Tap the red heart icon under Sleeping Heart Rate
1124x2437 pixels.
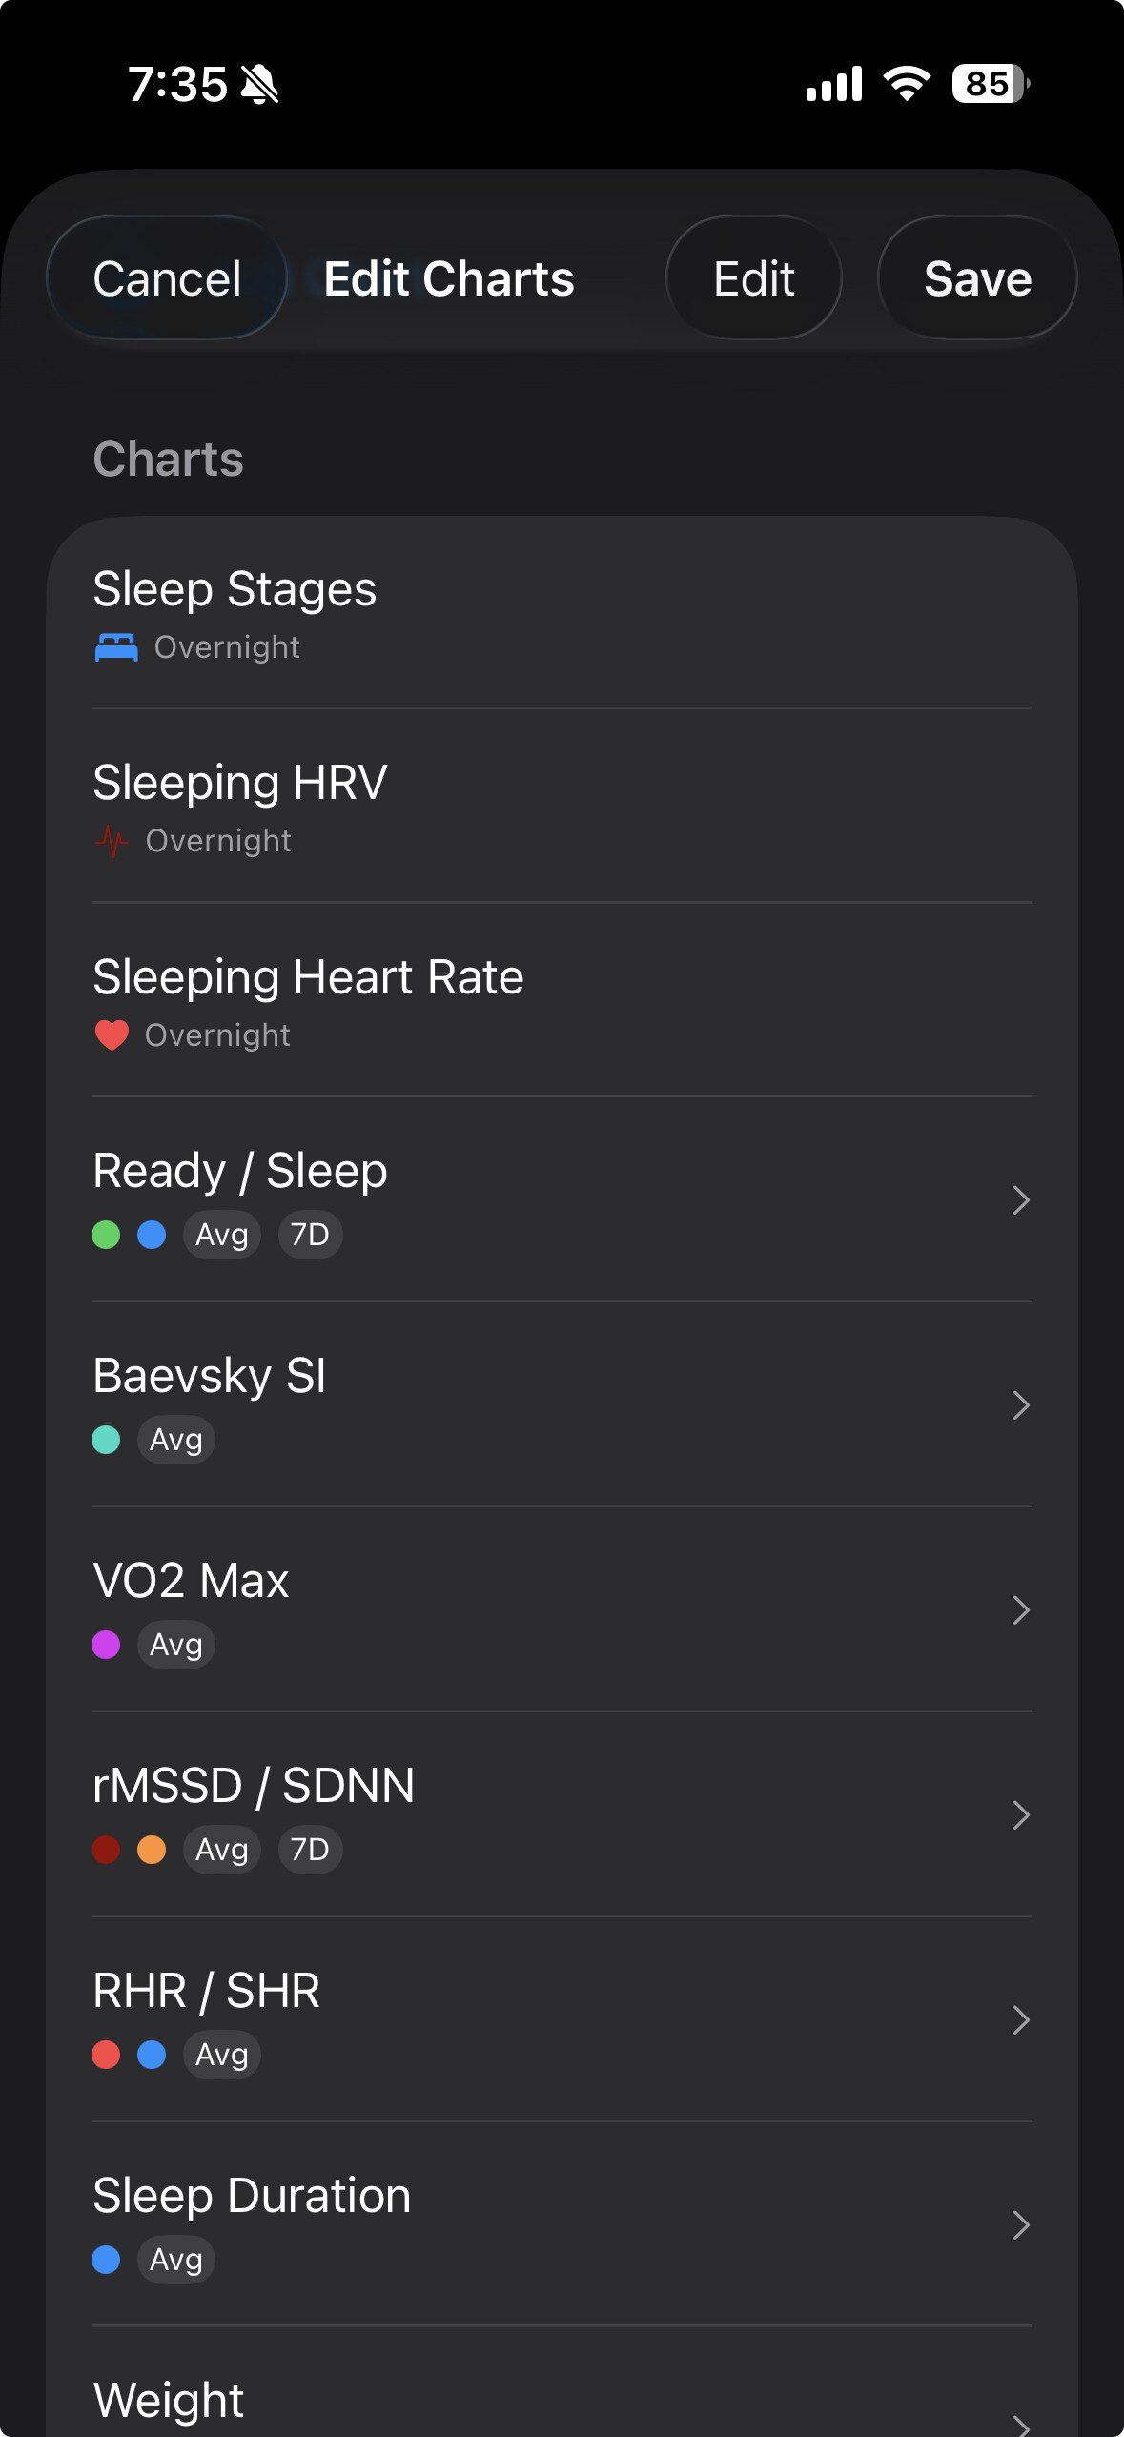point(112,1034)
